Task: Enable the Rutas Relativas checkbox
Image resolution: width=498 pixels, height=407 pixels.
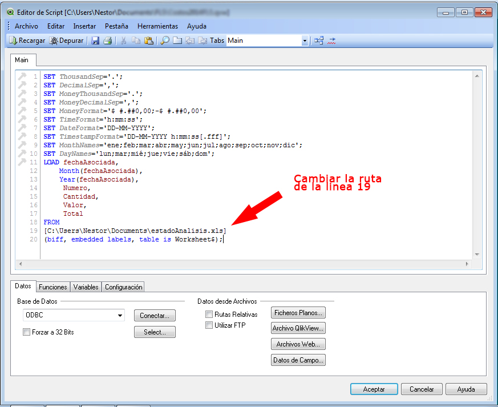Action: (x=209, y=314)
